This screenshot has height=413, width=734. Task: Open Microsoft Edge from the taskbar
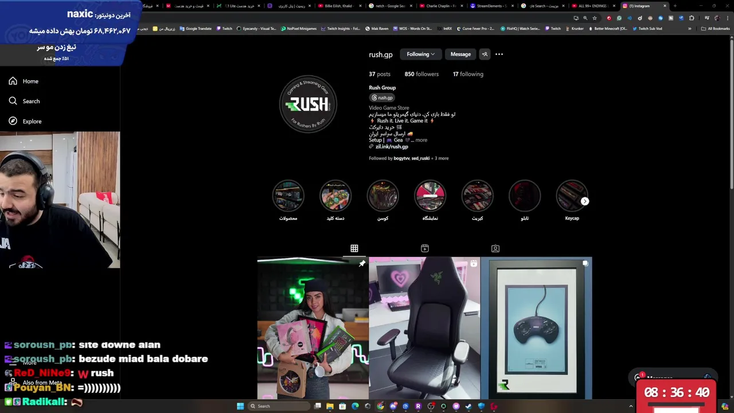click(x=355, y=406)
